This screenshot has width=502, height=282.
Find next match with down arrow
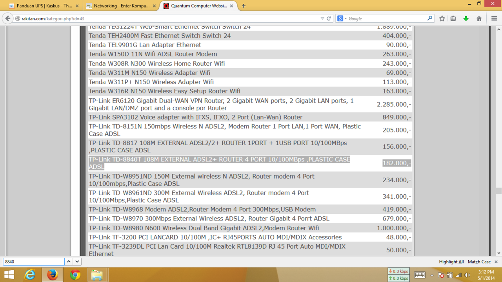click(x=77, y=261)
